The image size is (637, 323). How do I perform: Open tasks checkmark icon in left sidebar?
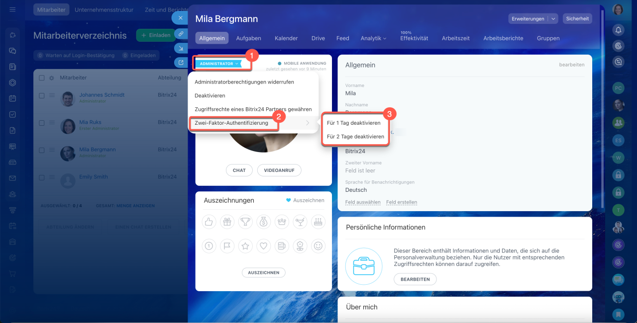click(x=12, y=114)
